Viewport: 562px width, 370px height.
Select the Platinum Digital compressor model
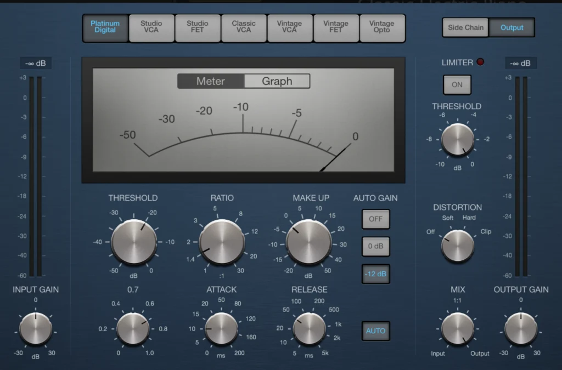click(105, 29)
